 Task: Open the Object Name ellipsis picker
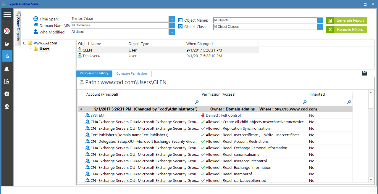(320, 20)
